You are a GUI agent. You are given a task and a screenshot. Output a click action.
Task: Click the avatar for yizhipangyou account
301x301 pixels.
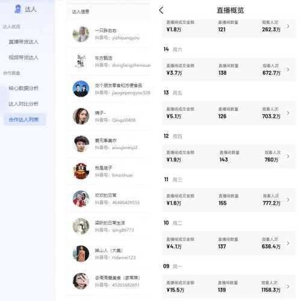81,34
